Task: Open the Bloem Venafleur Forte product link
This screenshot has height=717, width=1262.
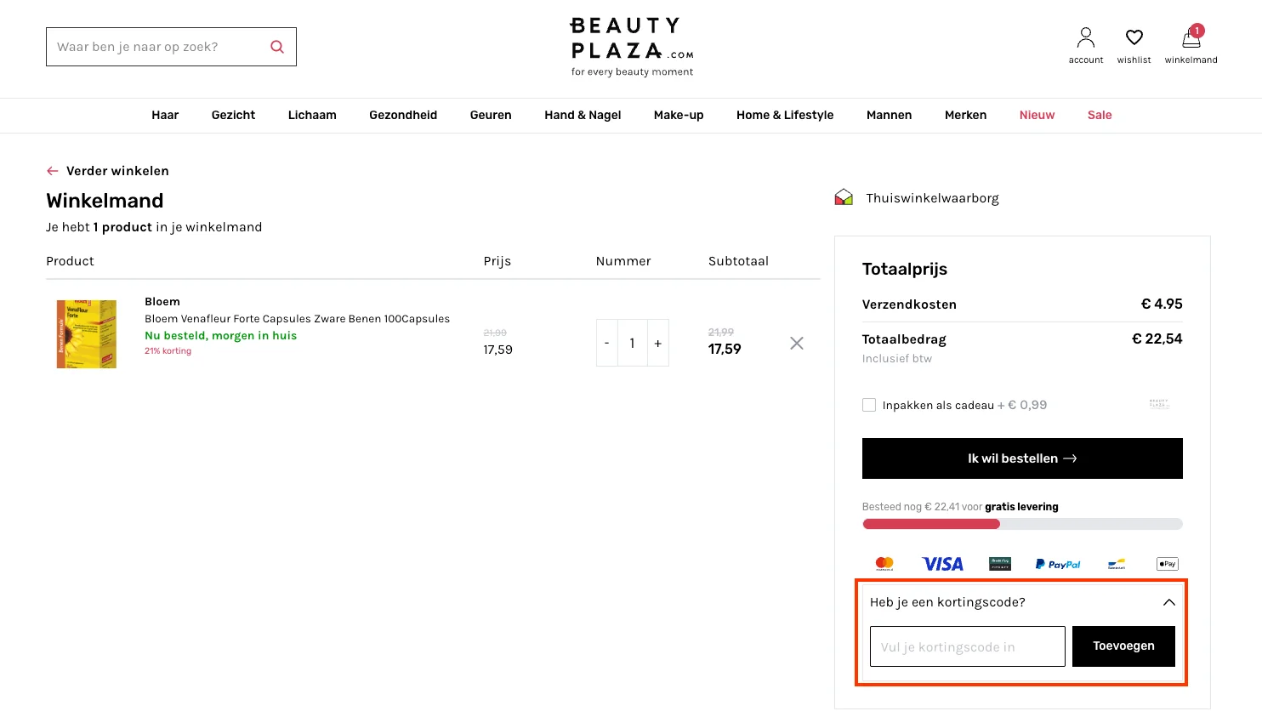Action: [x=297, y=319]
